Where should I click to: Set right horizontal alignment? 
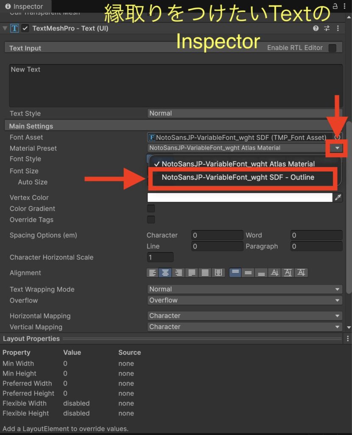pyautogui.click(x=179, y=273)
